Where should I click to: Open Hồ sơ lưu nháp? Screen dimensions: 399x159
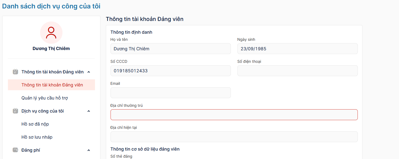pyautogui.click(x=37, y=137)
